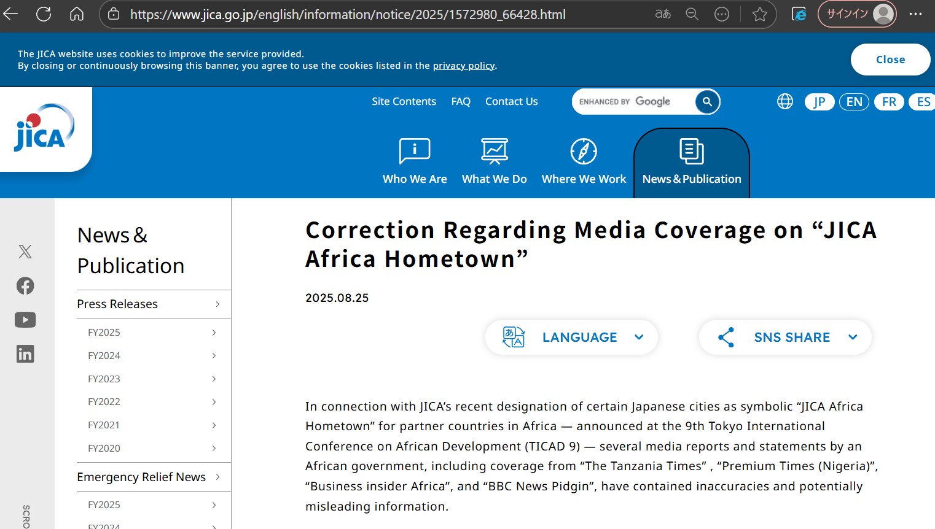The height and width of the screenshot is (529, 935).
Task: Open Press Releases FY2023
Action: tap(154, 379)
